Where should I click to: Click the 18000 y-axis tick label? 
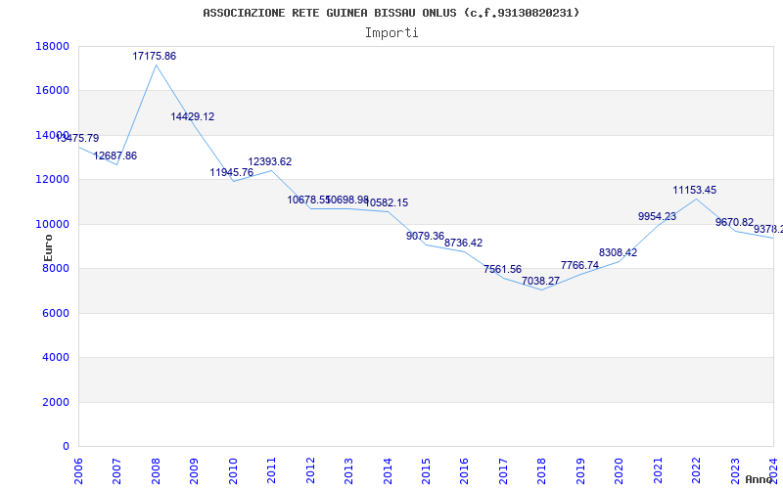(x=53, y=46)
